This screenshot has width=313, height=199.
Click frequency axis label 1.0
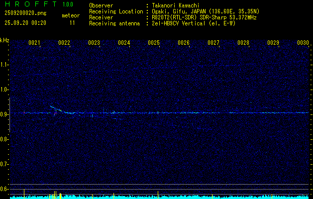click(x=3, y=90)
